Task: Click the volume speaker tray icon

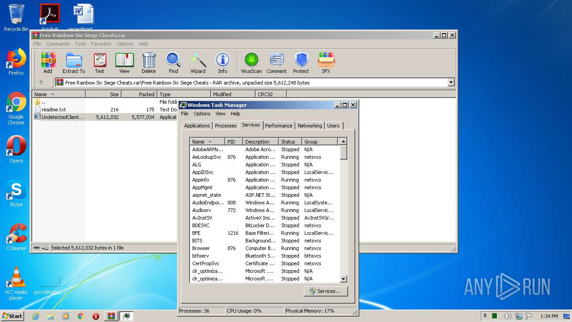Action: pyautogui.click(x=508, y=316)
